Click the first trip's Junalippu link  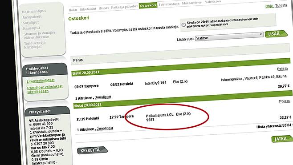point(103,97)
